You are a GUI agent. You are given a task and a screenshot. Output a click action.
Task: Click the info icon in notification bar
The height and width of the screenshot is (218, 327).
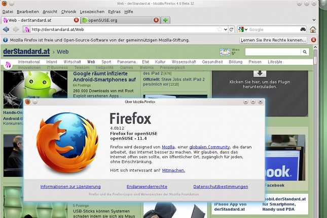pos(5,40)
